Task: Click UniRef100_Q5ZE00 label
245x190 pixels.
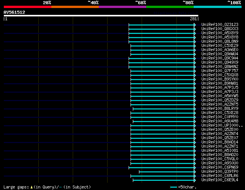Action: [x=220, y=130]
